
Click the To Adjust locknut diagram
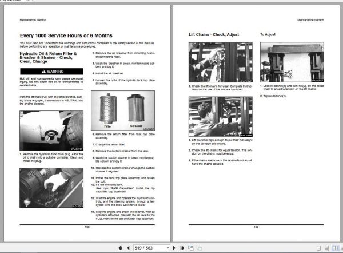click(292, 62)
